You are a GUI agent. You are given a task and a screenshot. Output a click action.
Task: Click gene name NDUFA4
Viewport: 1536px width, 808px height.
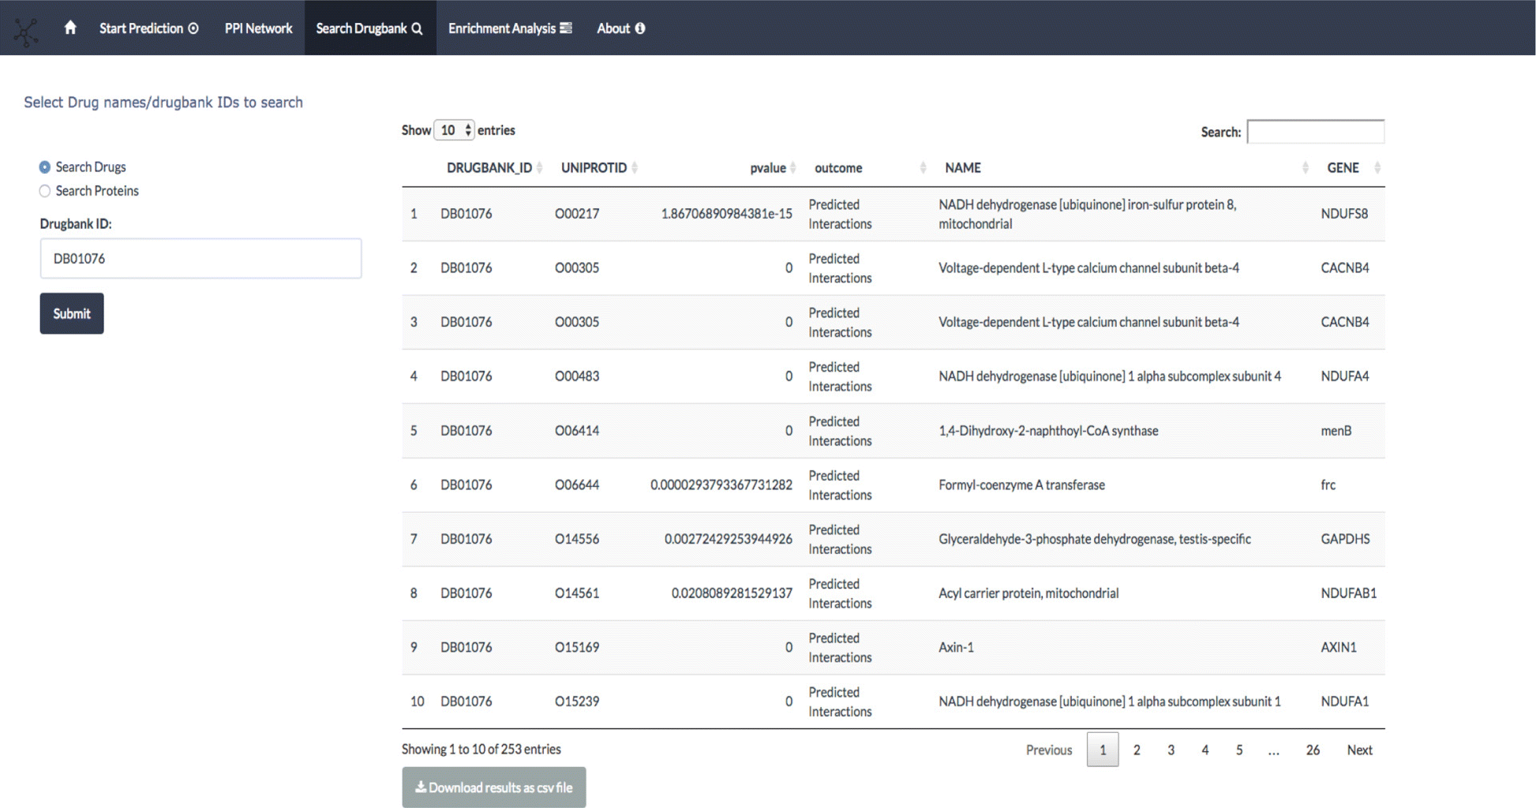(1345, 376)
